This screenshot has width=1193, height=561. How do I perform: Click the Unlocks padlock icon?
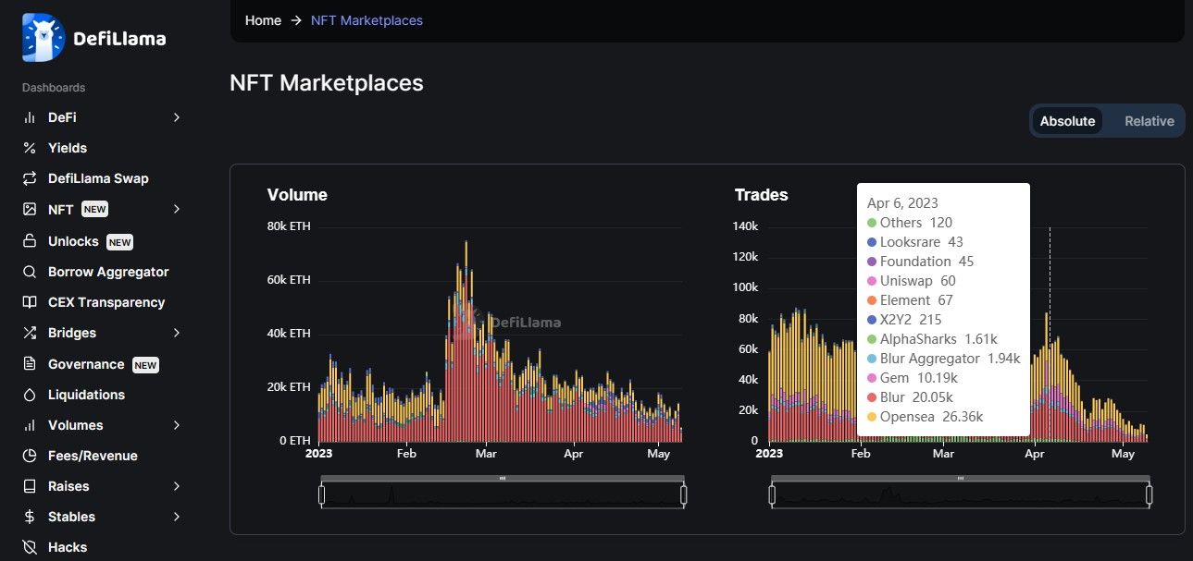coord(30,241)
